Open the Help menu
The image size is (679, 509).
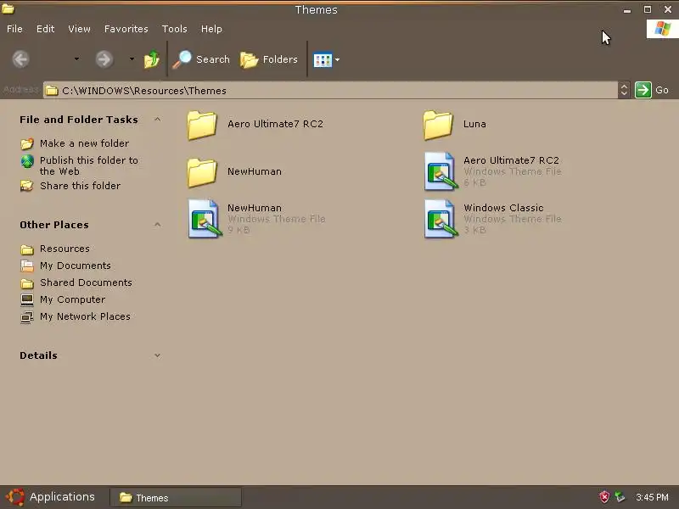point(211,29)
